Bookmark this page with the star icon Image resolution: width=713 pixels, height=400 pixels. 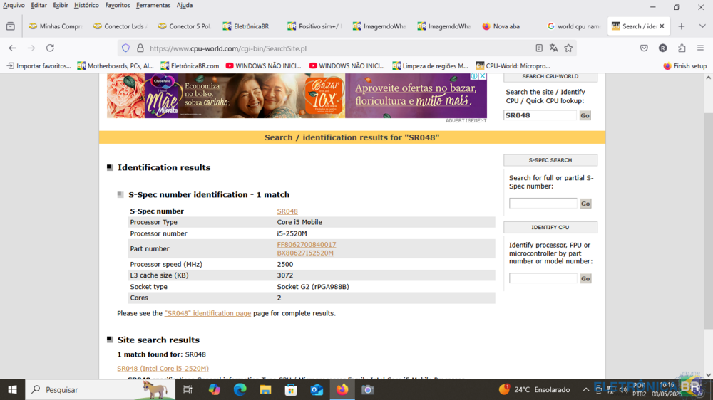(x=568, y=48)
